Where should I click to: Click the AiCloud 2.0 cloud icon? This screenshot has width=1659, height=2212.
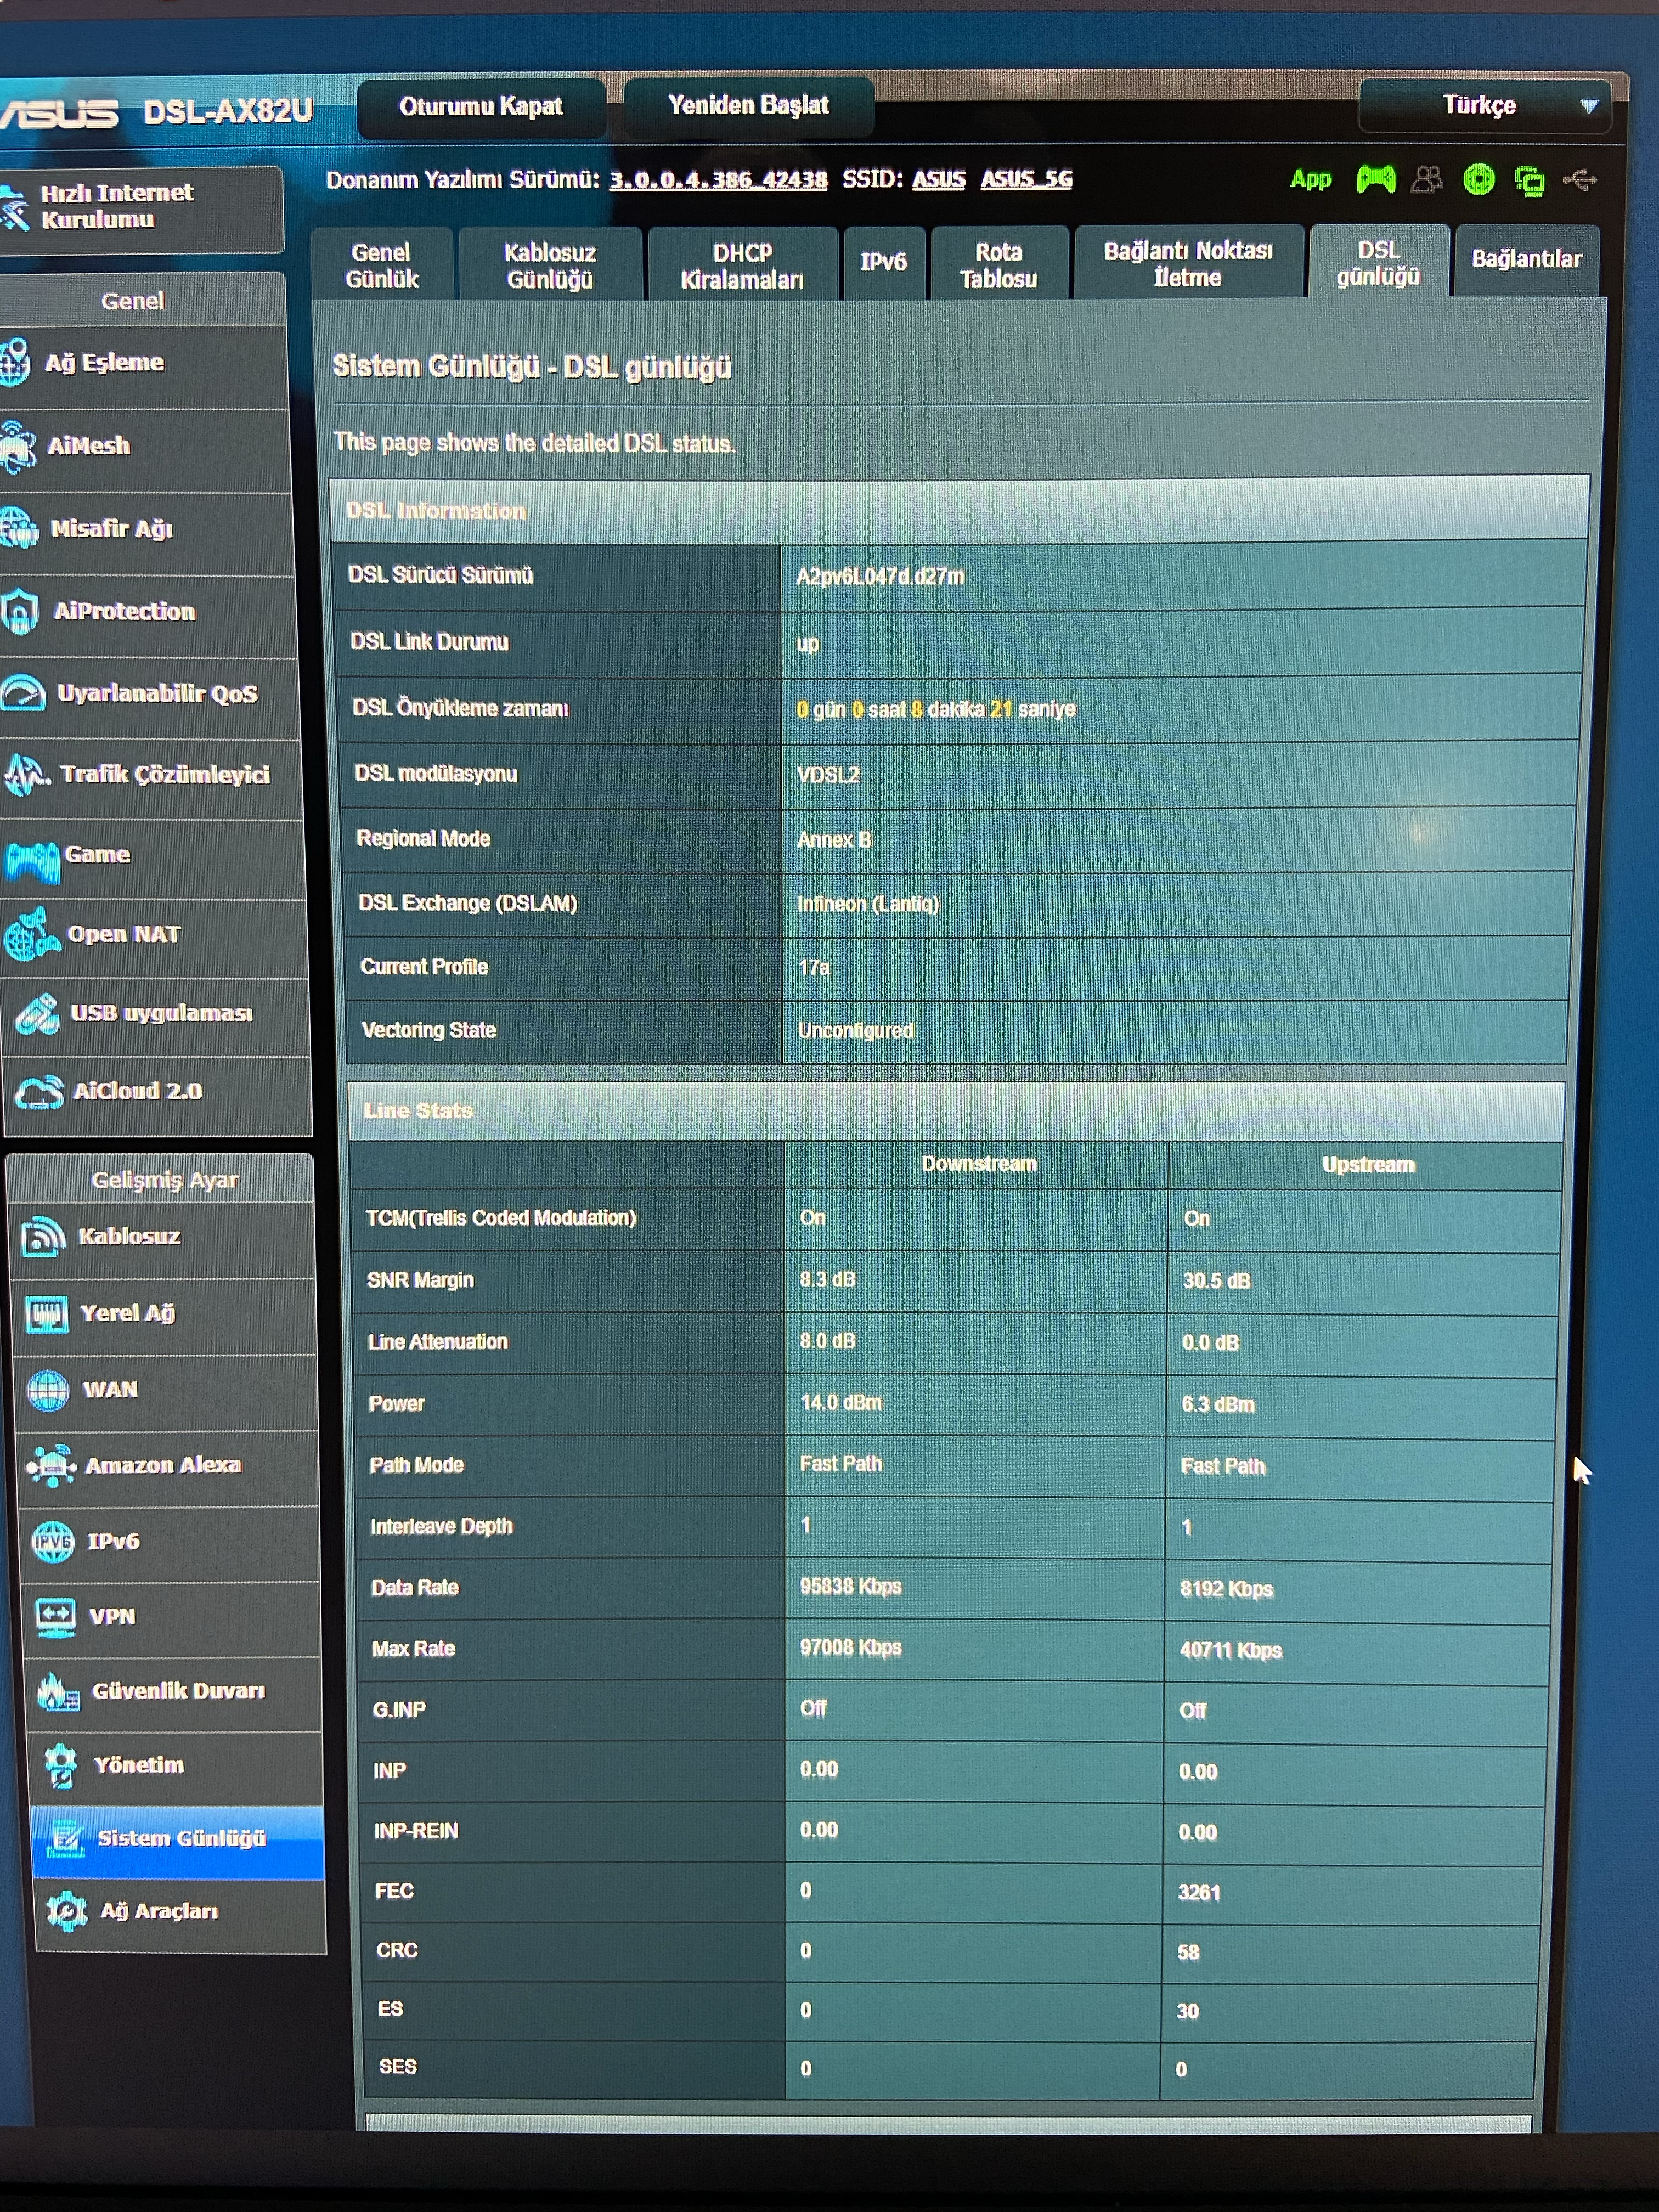pos(39,1092)
